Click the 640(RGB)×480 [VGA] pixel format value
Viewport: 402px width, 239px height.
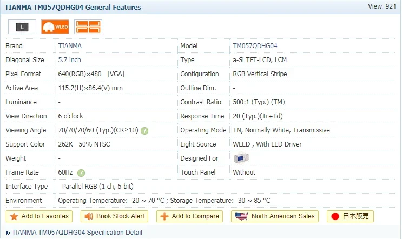click(x=91, y=74)
